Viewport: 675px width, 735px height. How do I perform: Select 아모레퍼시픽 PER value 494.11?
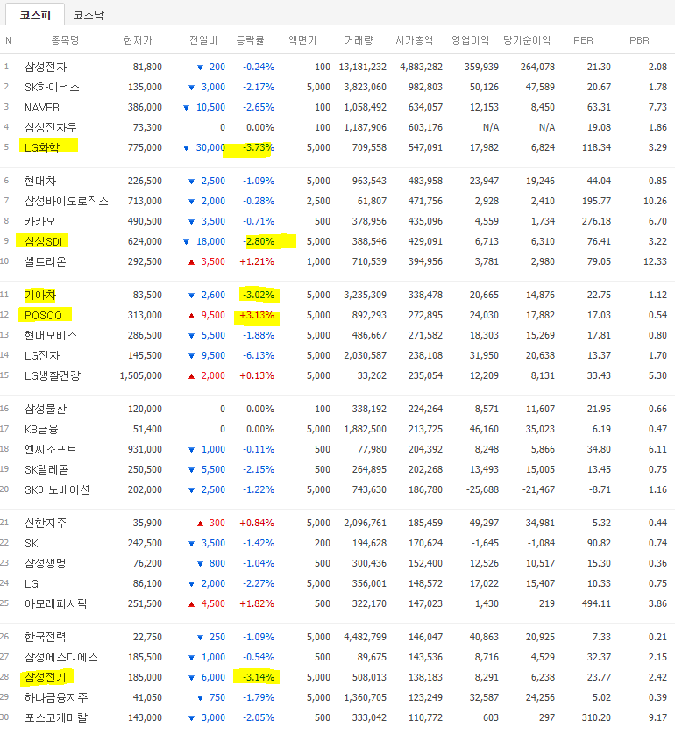pyautogui.click(x=596, y=603)
